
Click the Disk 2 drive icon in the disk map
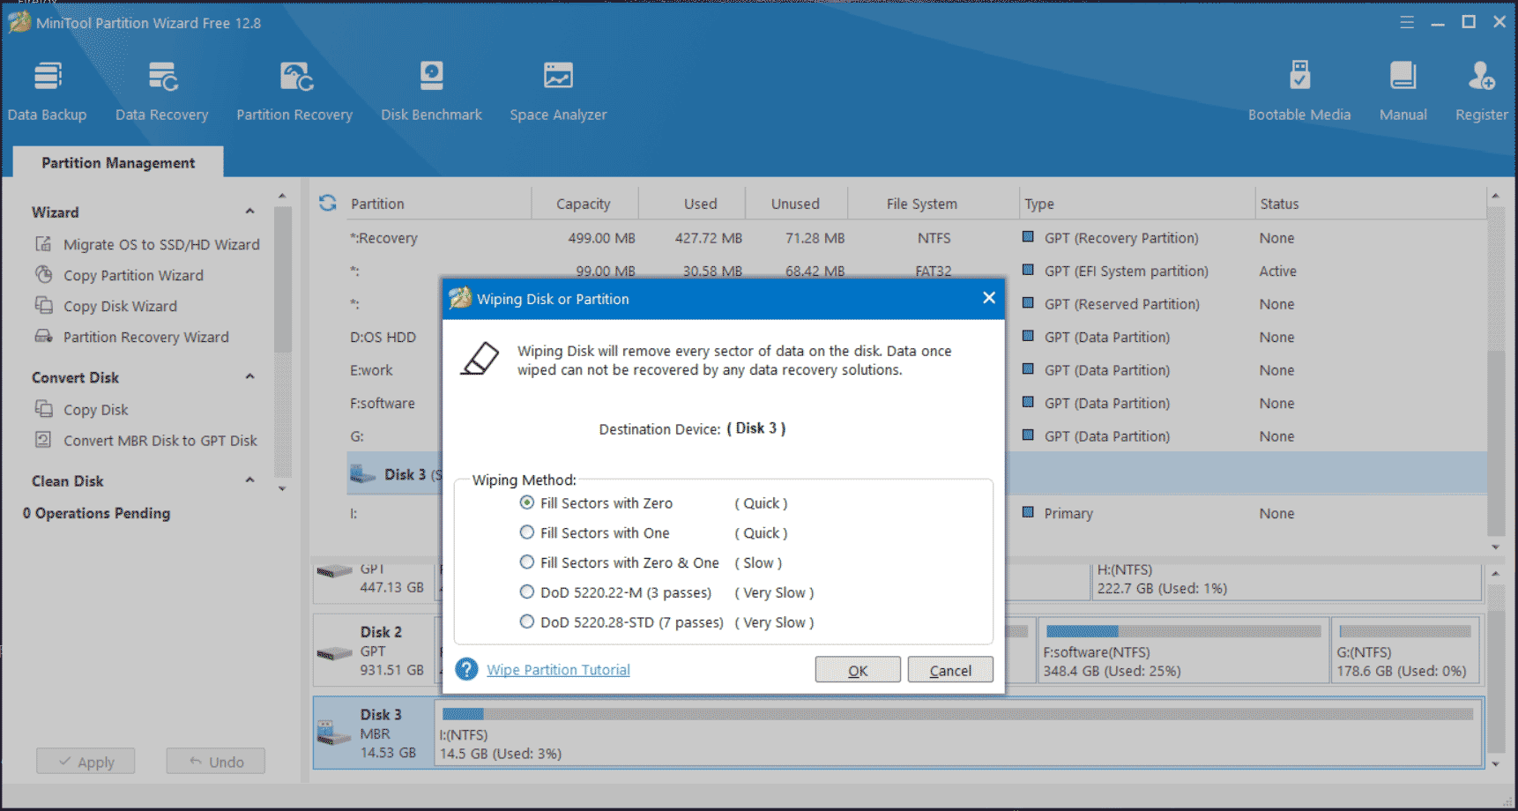point(334,652)
